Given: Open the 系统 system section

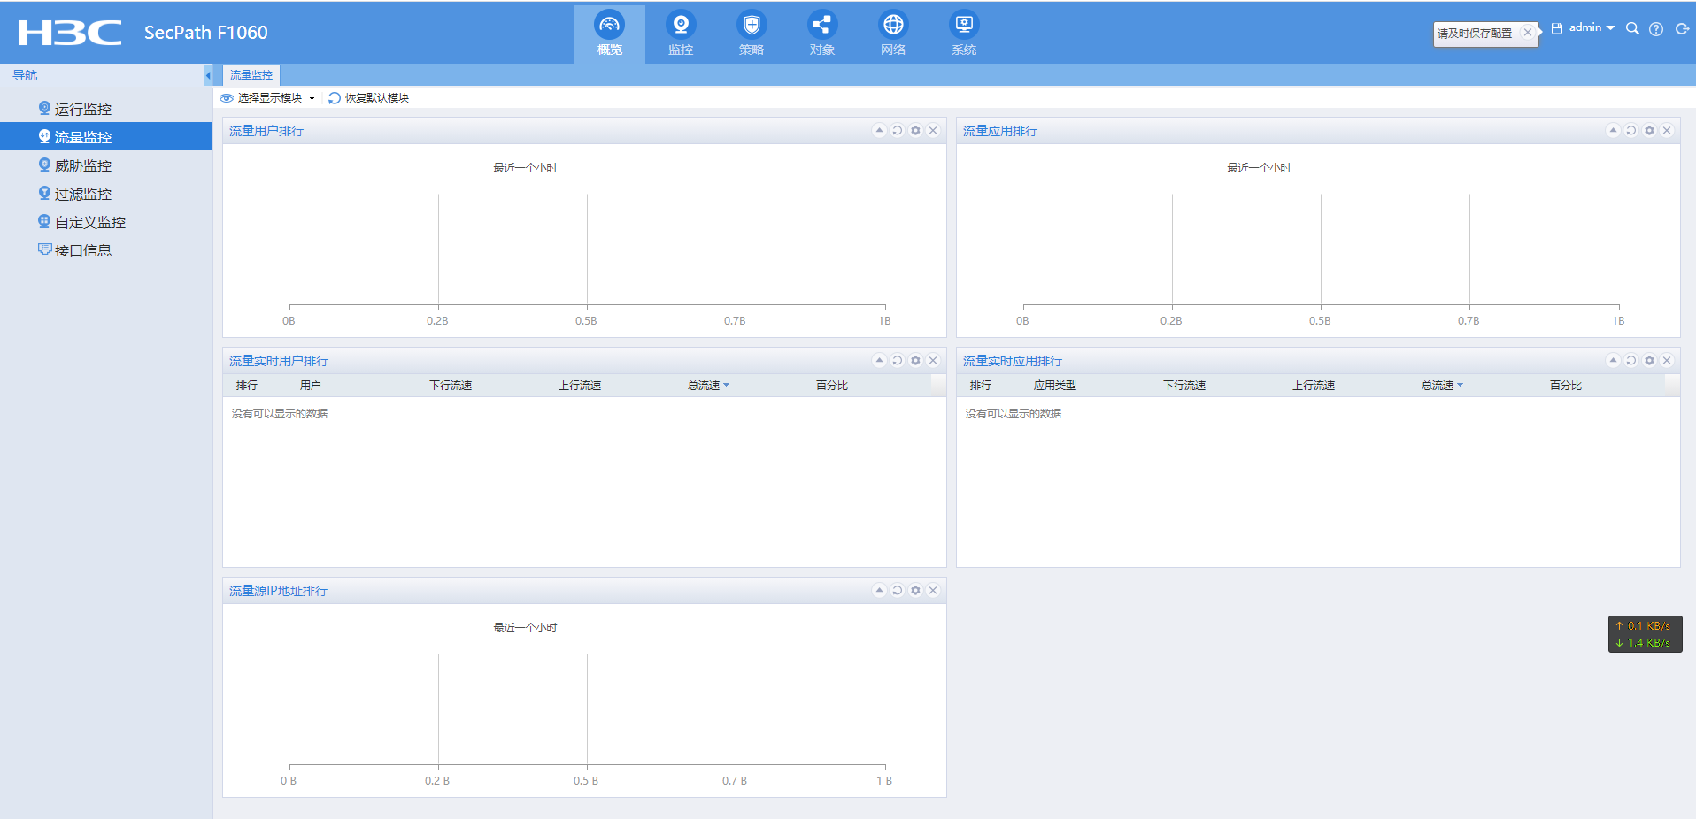Looking at the screenshot, I should point(963,34).
